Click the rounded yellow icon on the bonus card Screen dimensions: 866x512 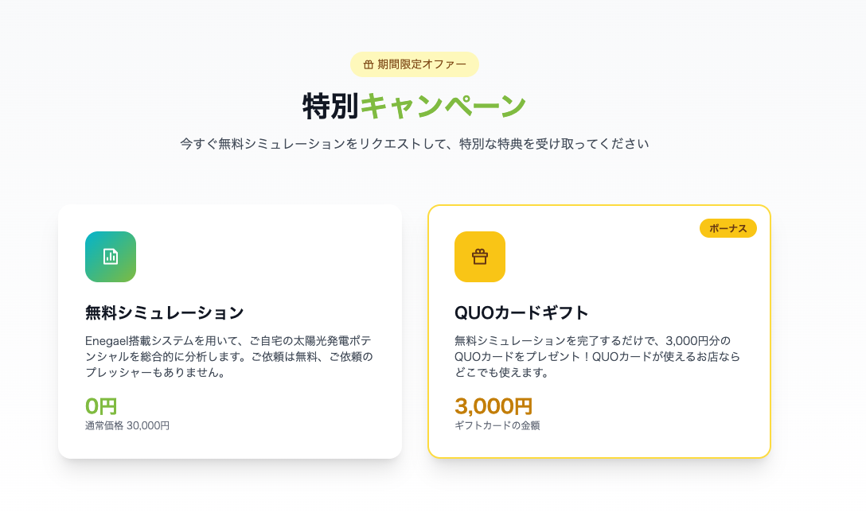pos(480,256)
